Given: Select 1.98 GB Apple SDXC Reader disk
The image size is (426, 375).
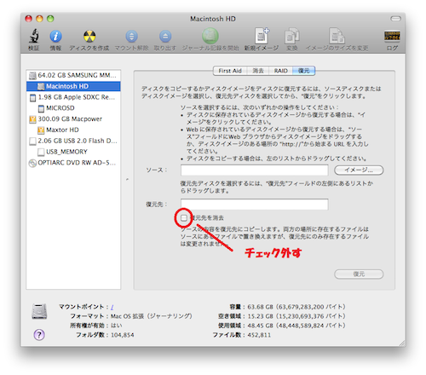Looking at the screenshot, I should click(x=73, y=97).
